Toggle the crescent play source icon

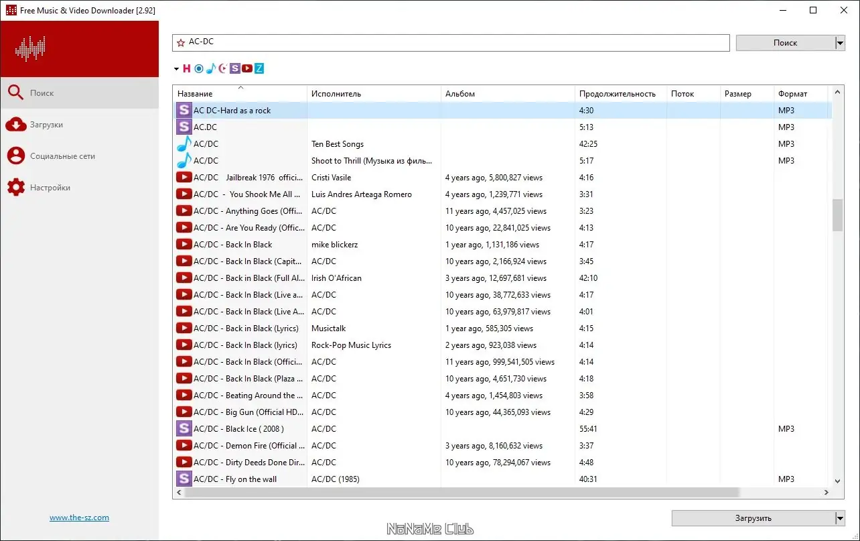(x=222, y=68)
